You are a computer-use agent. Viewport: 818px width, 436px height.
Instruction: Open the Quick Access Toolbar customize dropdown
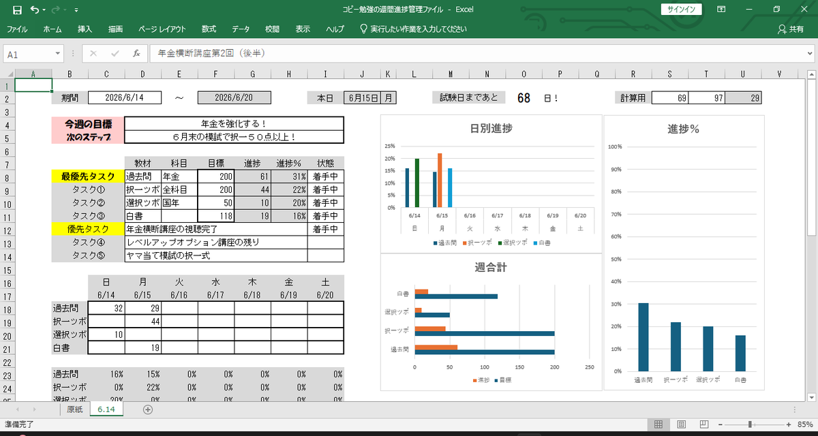(76, 10)
